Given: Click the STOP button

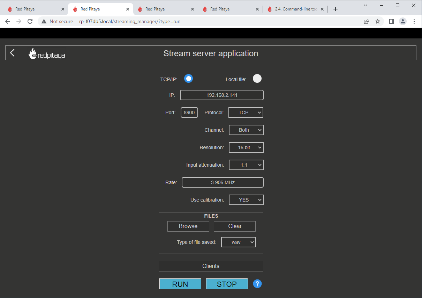Looking at the screenshot, I should point(227,284).
